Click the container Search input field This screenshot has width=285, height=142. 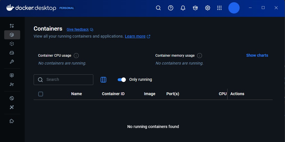pyautogui.click(x=67, y=80)
